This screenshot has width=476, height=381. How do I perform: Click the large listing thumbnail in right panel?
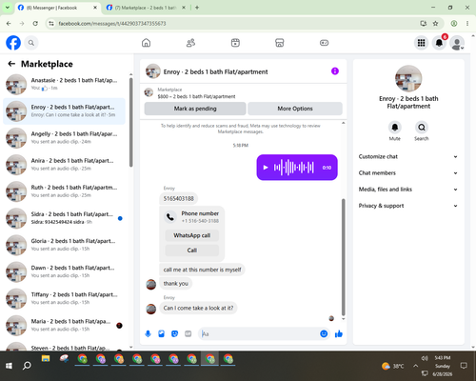(x=408, y=78)
